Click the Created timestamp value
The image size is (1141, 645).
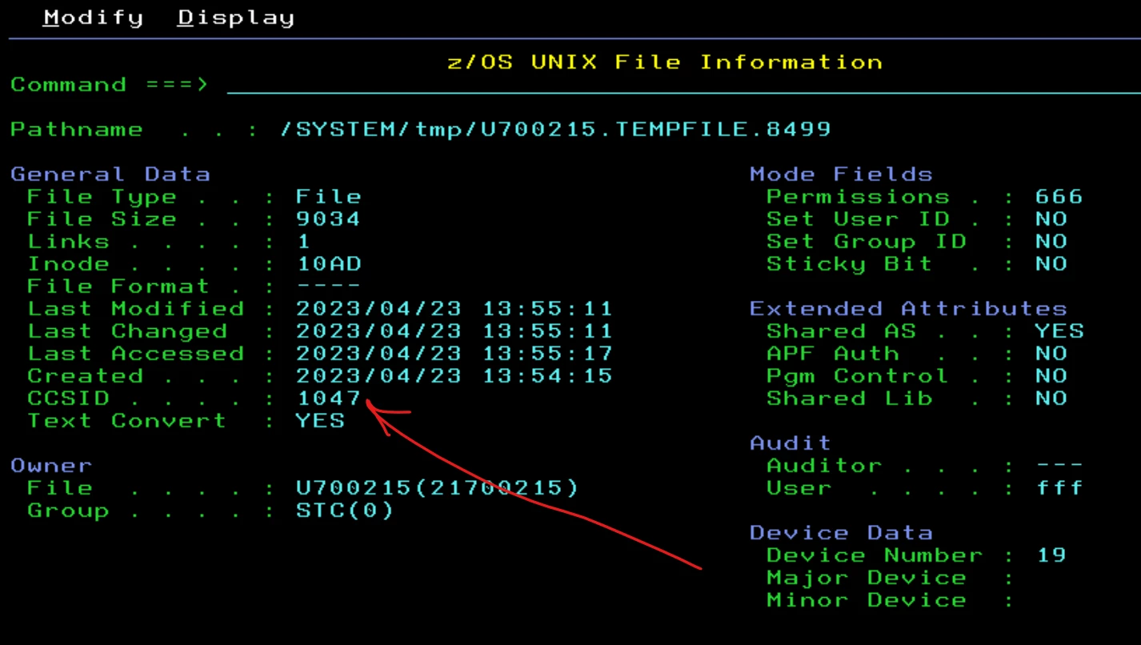[x=454, y=376]
